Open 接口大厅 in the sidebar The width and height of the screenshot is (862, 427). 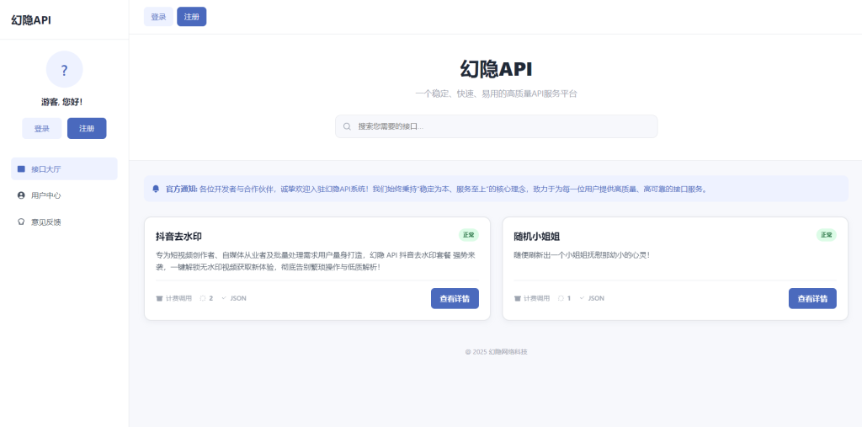click(x=64, y=169)
